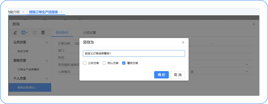Click the share/export scheme icon
268x104 pixels.
(35, 32)
